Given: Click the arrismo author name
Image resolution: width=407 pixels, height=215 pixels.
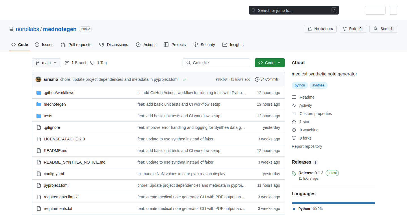Looking at the screenshot, I should tap(51, 79).
